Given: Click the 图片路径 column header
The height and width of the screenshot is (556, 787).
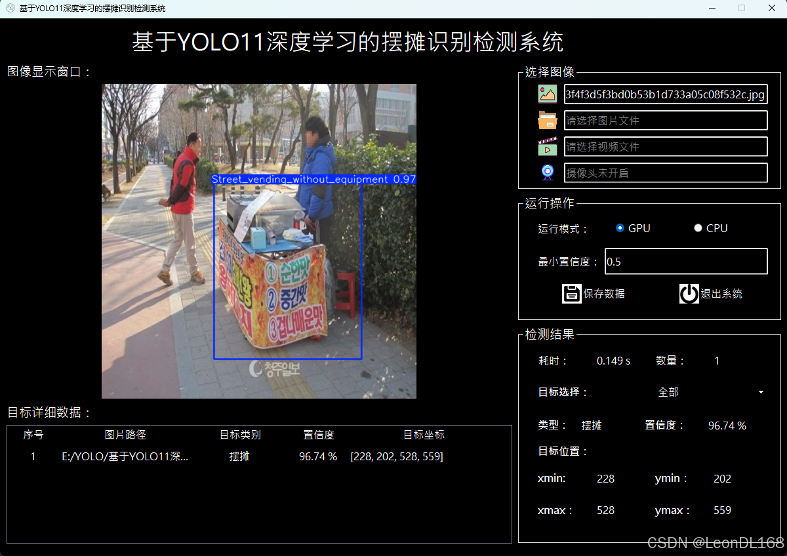Looking at the screenshot, I should (x=125, y=435).
